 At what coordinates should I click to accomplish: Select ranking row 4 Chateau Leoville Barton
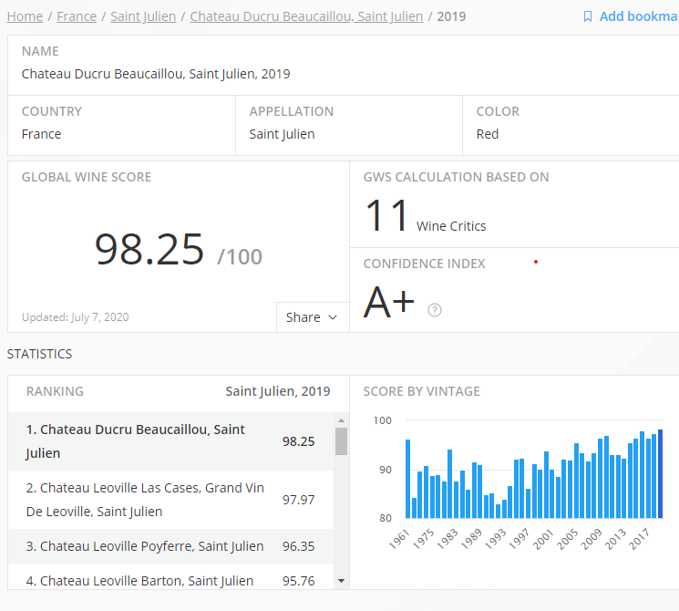point(170,578)
